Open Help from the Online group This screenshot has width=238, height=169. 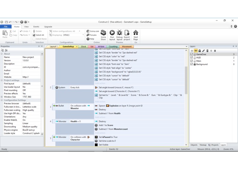pyautogui.click(x=90, y=39)
